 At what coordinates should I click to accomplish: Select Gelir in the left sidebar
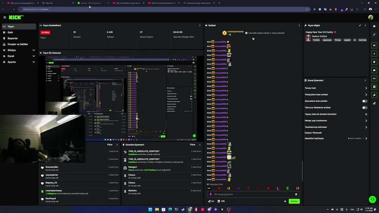coord(18,33)
